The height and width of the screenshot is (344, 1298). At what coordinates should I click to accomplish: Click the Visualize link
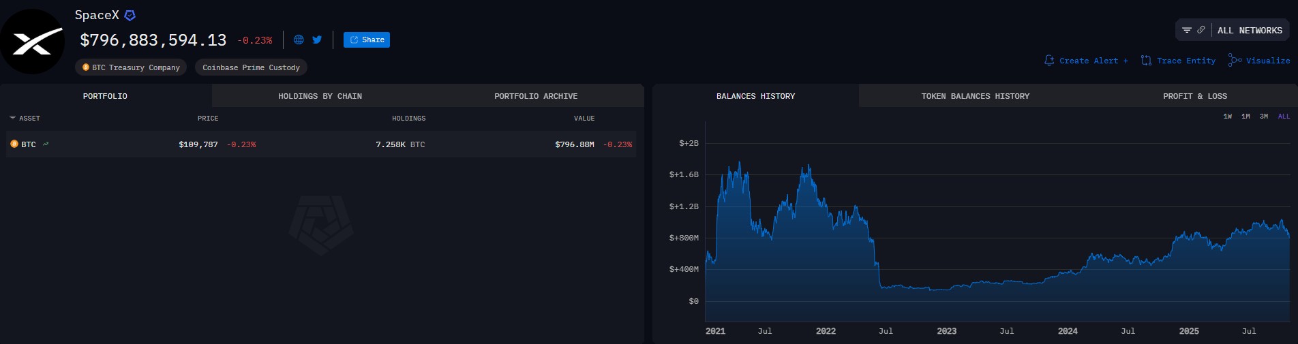(1268, 61)
